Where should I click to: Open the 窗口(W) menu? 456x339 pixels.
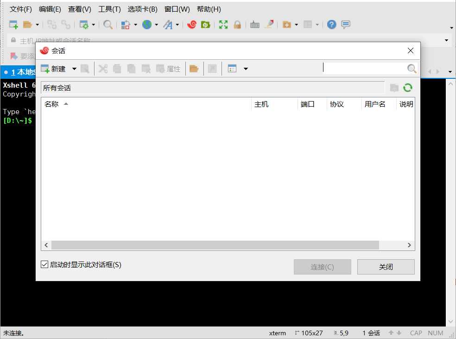tap(177, 9)
